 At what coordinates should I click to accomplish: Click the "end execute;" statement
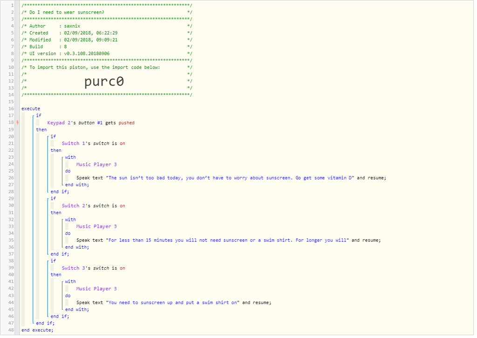37,330
